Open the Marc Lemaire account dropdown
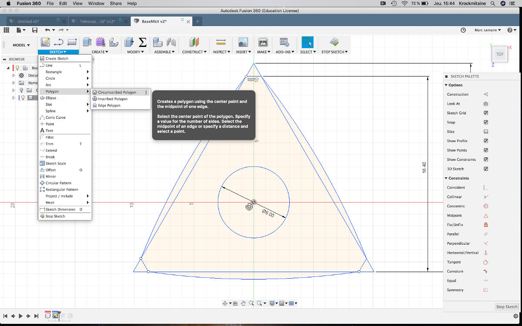The width and height of the screenshot is (522, 326). tap(487, 30)
